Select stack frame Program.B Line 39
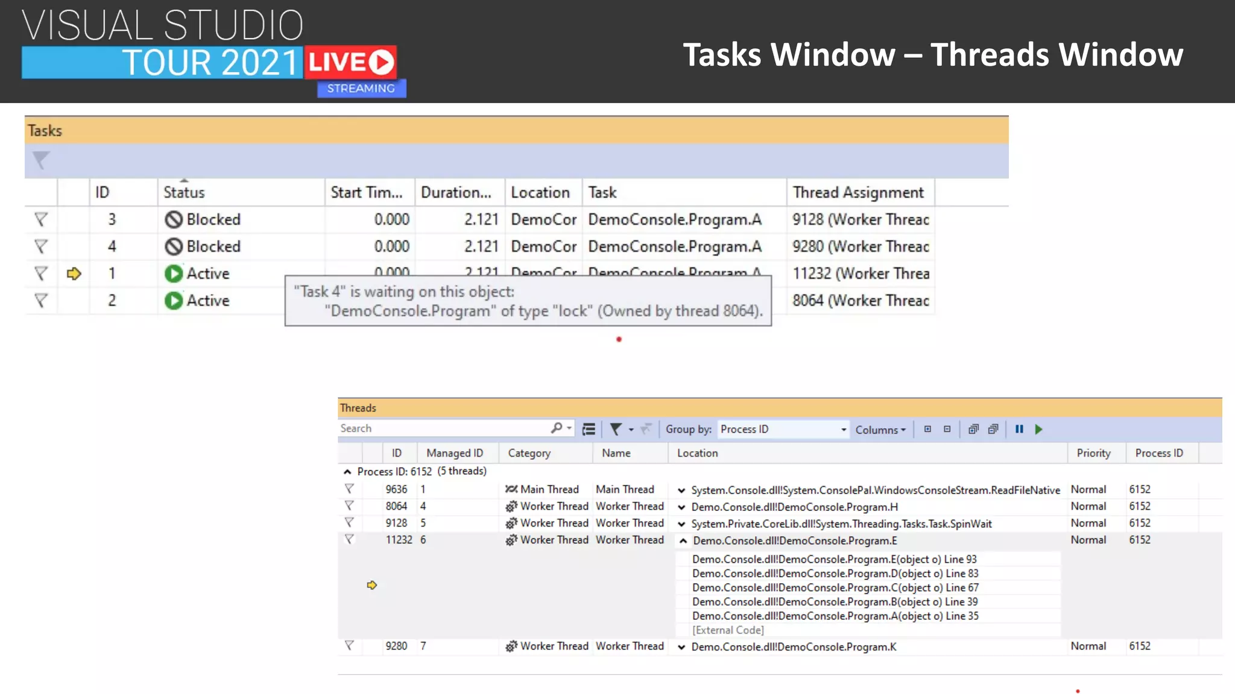This screenshot has width=1235, height=694. 835,602
